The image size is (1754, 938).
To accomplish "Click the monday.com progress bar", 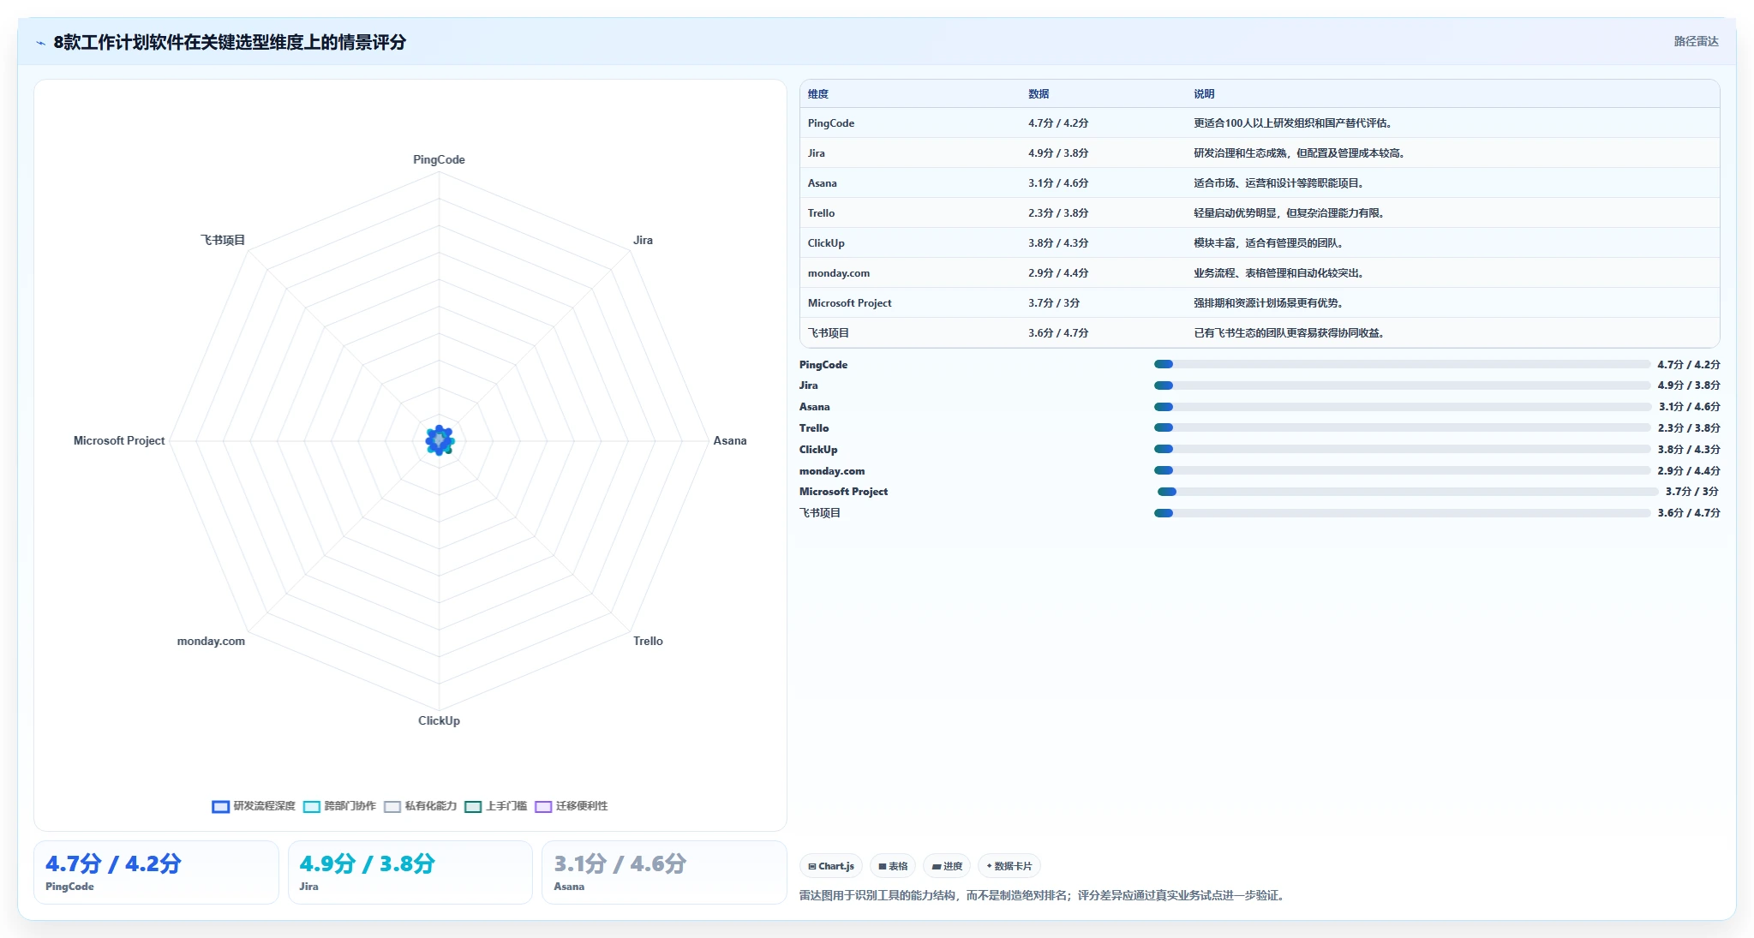I will coord(1402,470).
